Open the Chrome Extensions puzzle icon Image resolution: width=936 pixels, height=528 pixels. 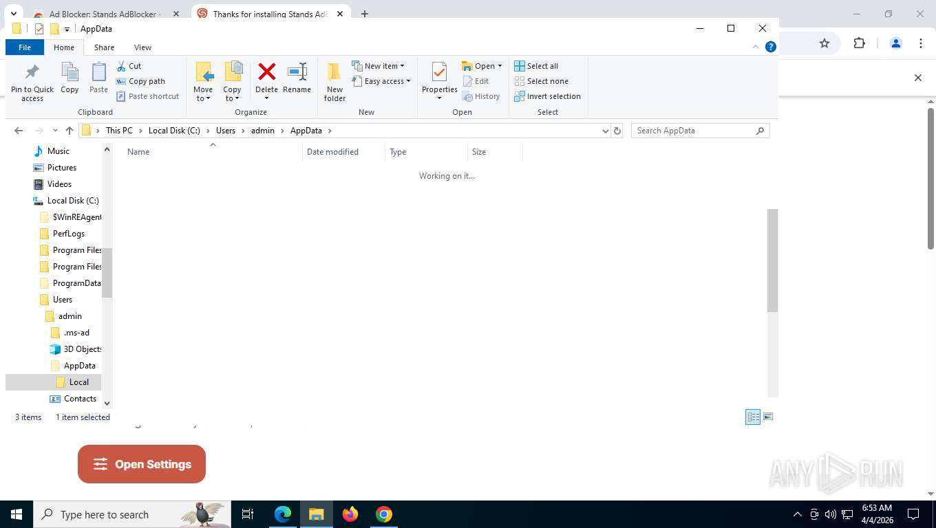859,43
